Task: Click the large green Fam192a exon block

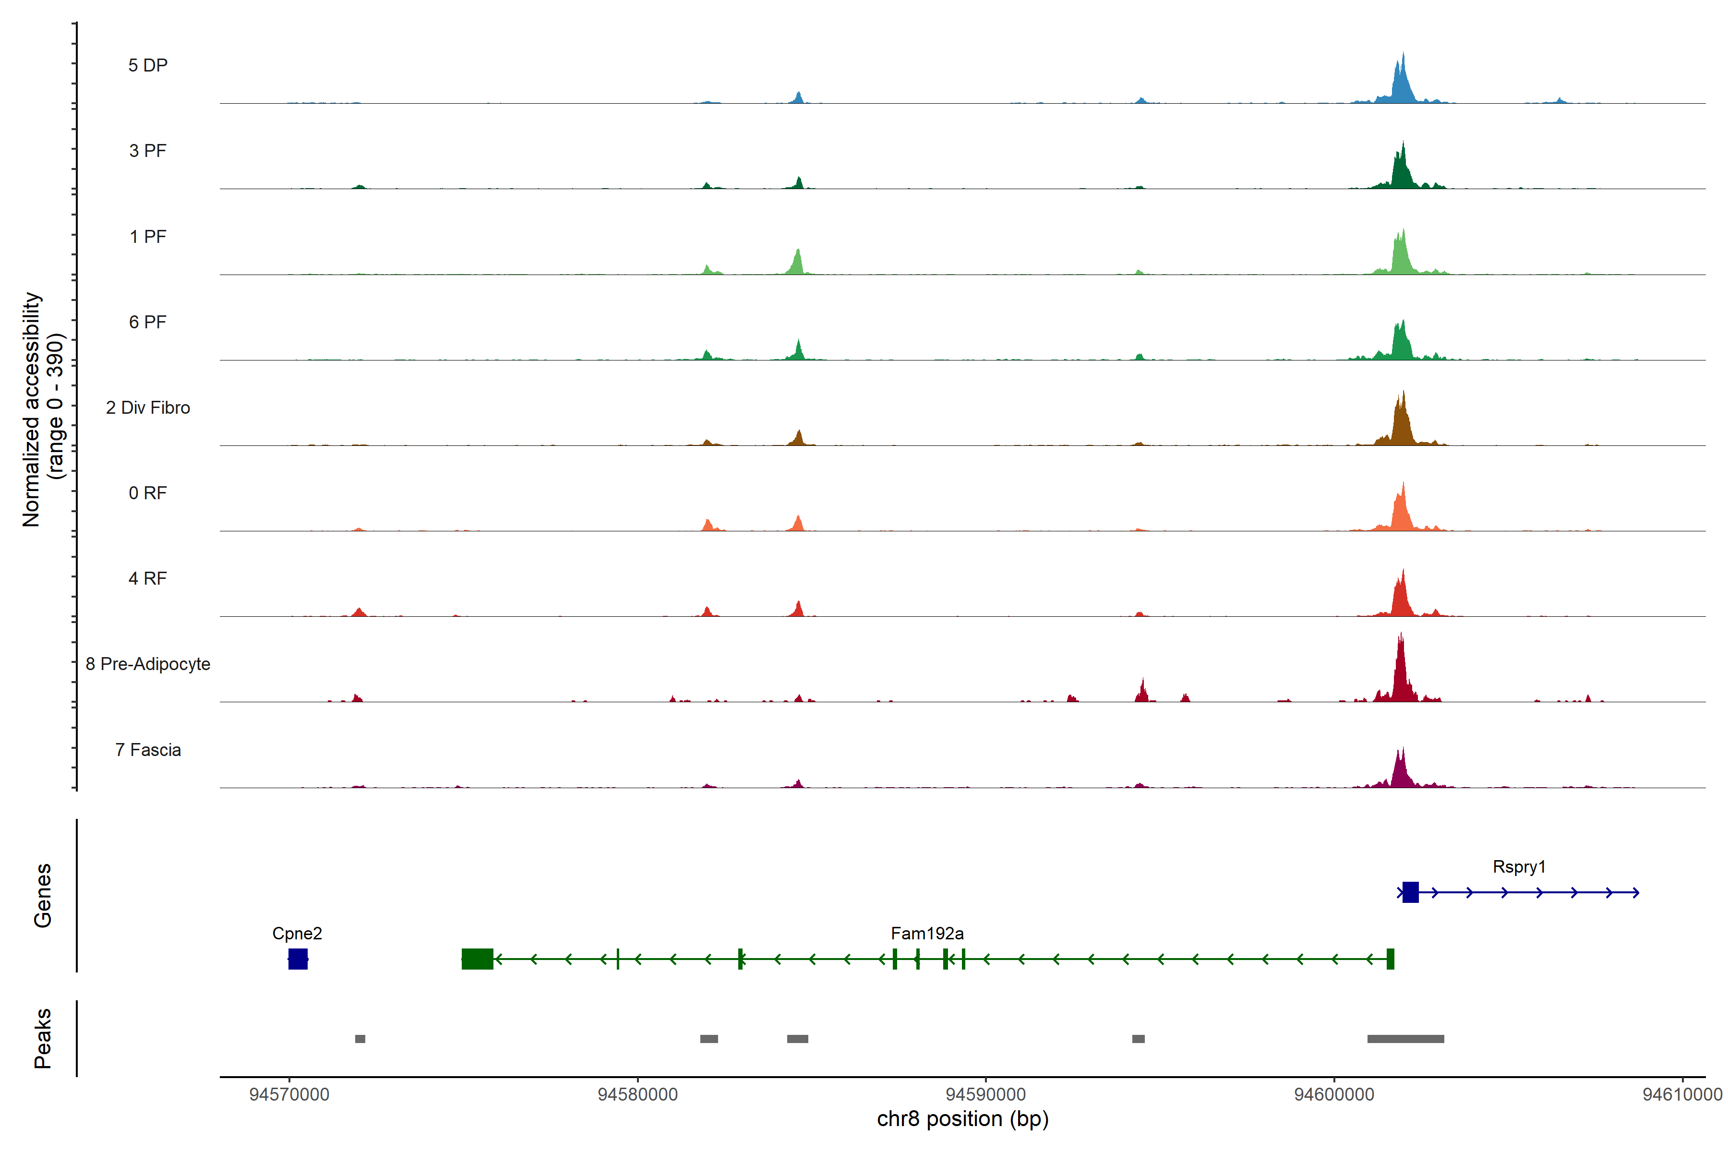Action: click(x=477, y=959)
